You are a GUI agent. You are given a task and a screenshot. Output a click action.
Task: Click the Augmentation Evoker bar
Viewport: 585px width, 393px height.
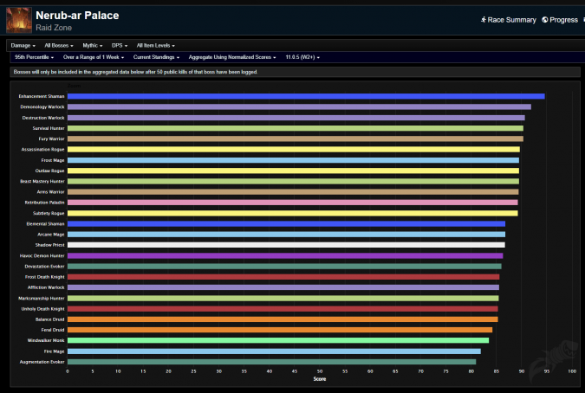coord(271,362)
